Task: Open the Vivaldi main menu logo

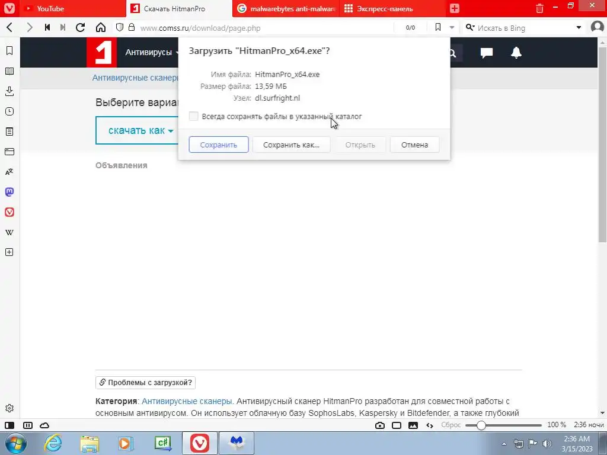Action: click(x=9, y=8)
